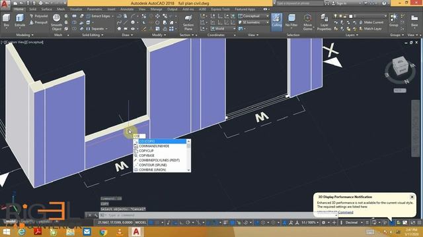Open the World UCS dropdown
Screen dimensions: 423x237
pos(223,28)
